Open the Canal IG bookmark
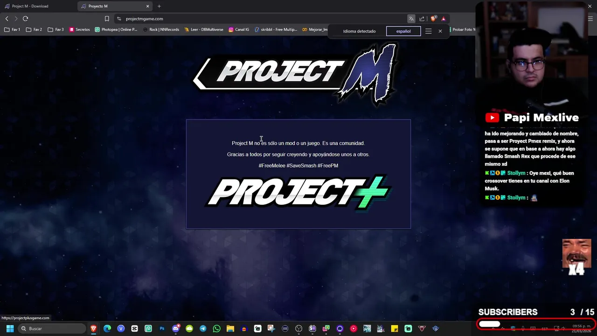This screenshot has width=597, height=336. (239, 29)
